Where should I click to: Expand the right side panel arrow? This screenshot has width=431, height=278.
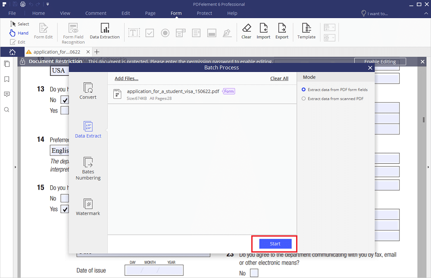(428, 167)
